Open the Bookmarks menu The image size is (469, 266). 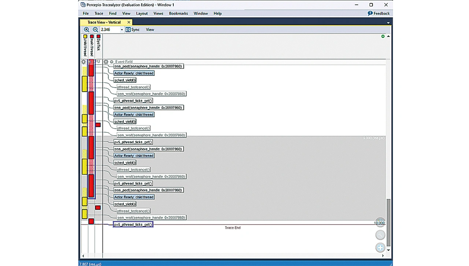click(x=178, y=14)
